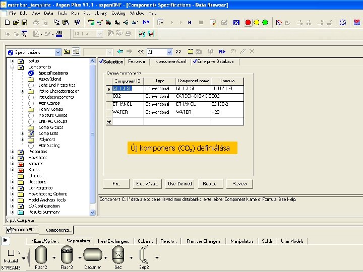This screenshot has height=272, width=363.
Task: Click the User Defined button
Action: [x=180, y=184]
